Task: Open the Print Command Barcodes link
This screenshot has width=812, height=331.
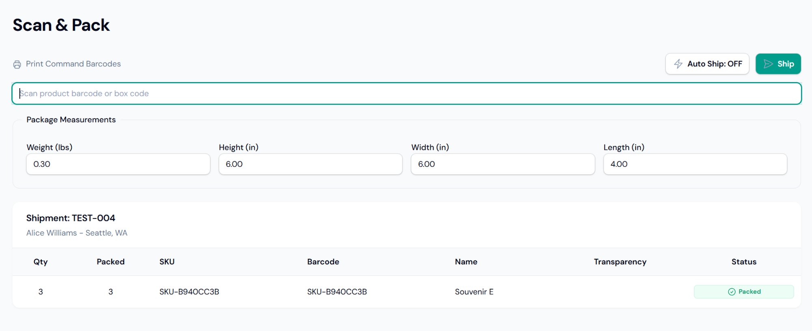Action: click(73, 64)
